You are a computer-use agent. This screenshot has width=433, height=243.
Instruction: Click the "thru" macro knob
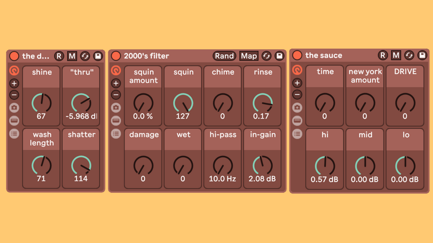tap(81, 103)
